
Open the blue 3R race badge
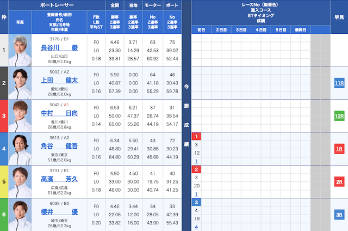point(339,214)
